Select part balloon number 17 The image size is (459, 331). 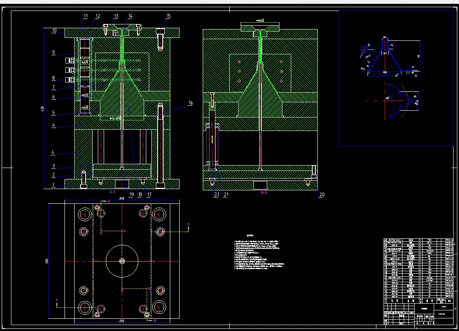tap(149, 195)
